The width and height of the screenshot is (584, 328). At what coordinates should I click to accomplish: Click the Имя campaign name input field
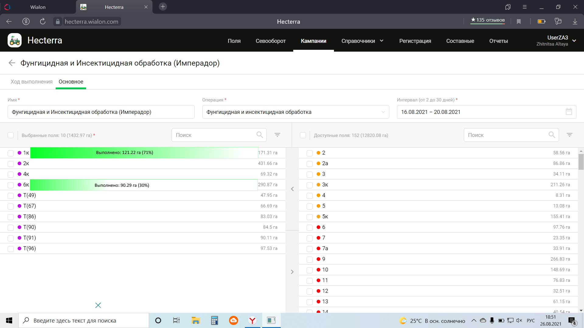coord(101,112)
